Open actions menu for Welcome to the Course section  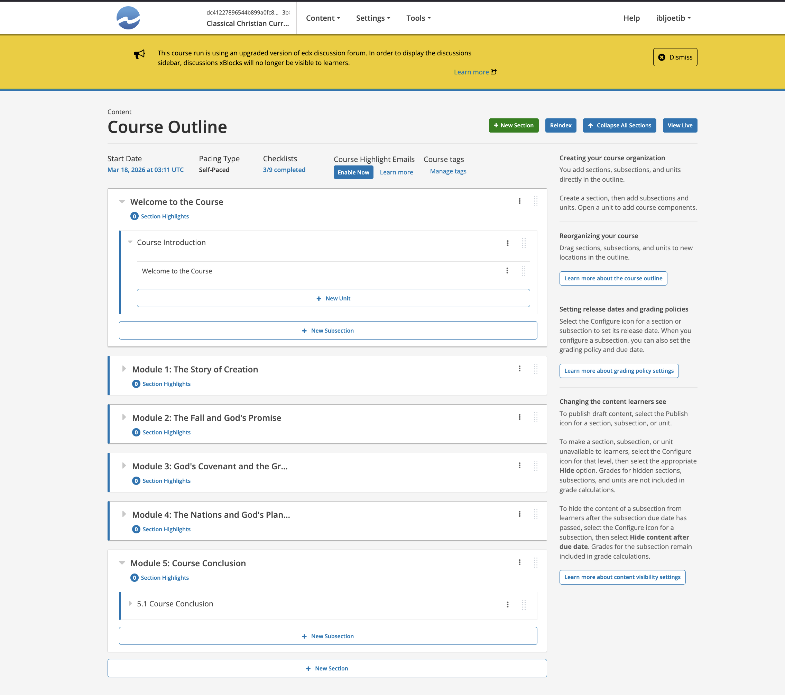click(520, 201)
